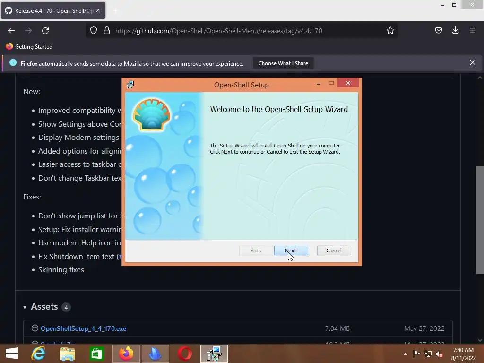Click the Assets count badge 4

click(66, 307)
